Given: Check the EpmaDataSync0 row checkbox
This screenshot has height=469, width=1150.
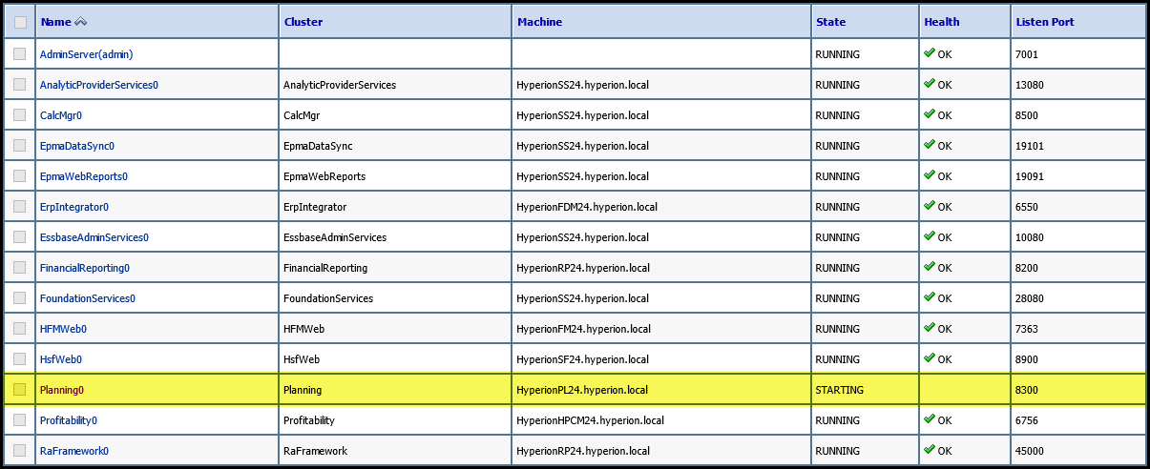Looking at the screenshot, I should point(20,146).
